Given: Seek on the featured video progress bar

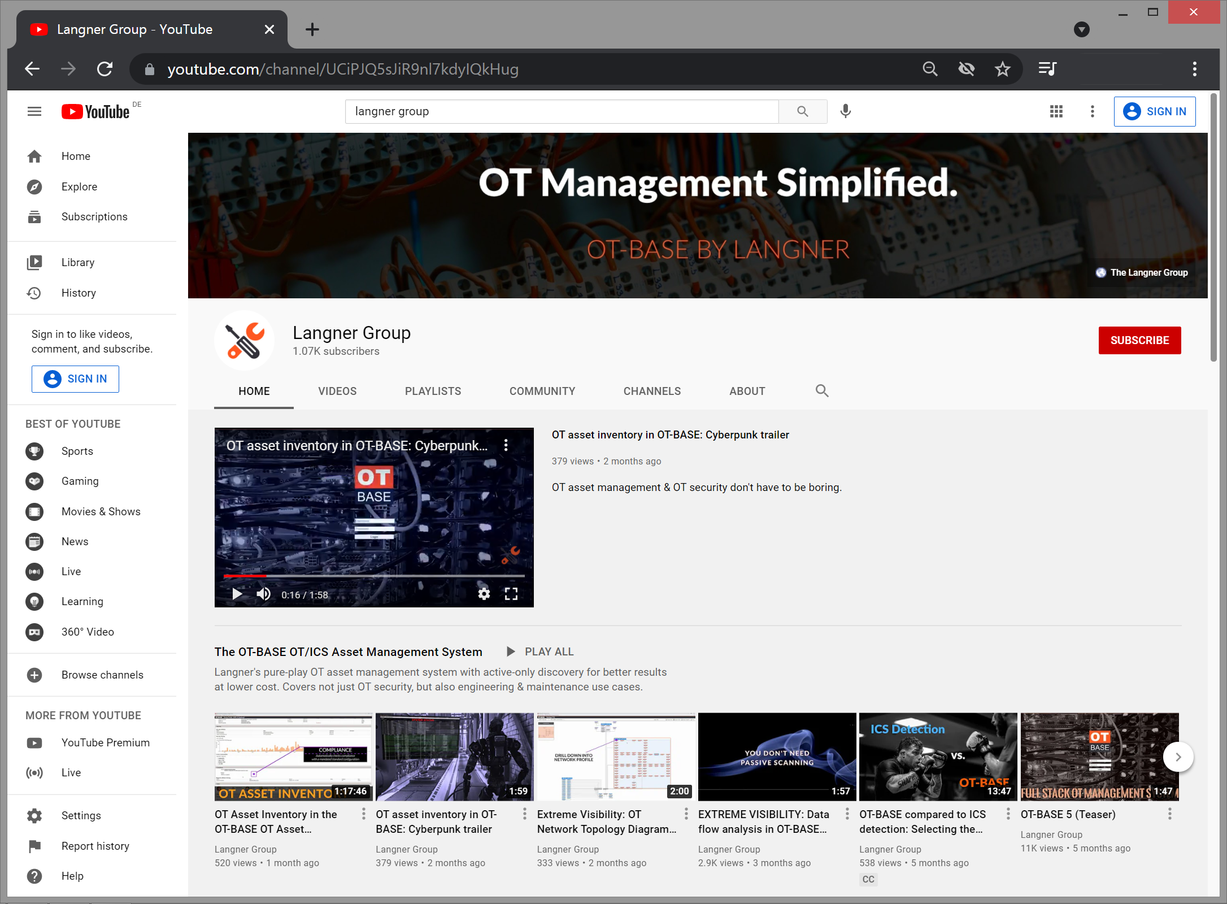Looking at the screenshot, I should [x=374, y=576].
